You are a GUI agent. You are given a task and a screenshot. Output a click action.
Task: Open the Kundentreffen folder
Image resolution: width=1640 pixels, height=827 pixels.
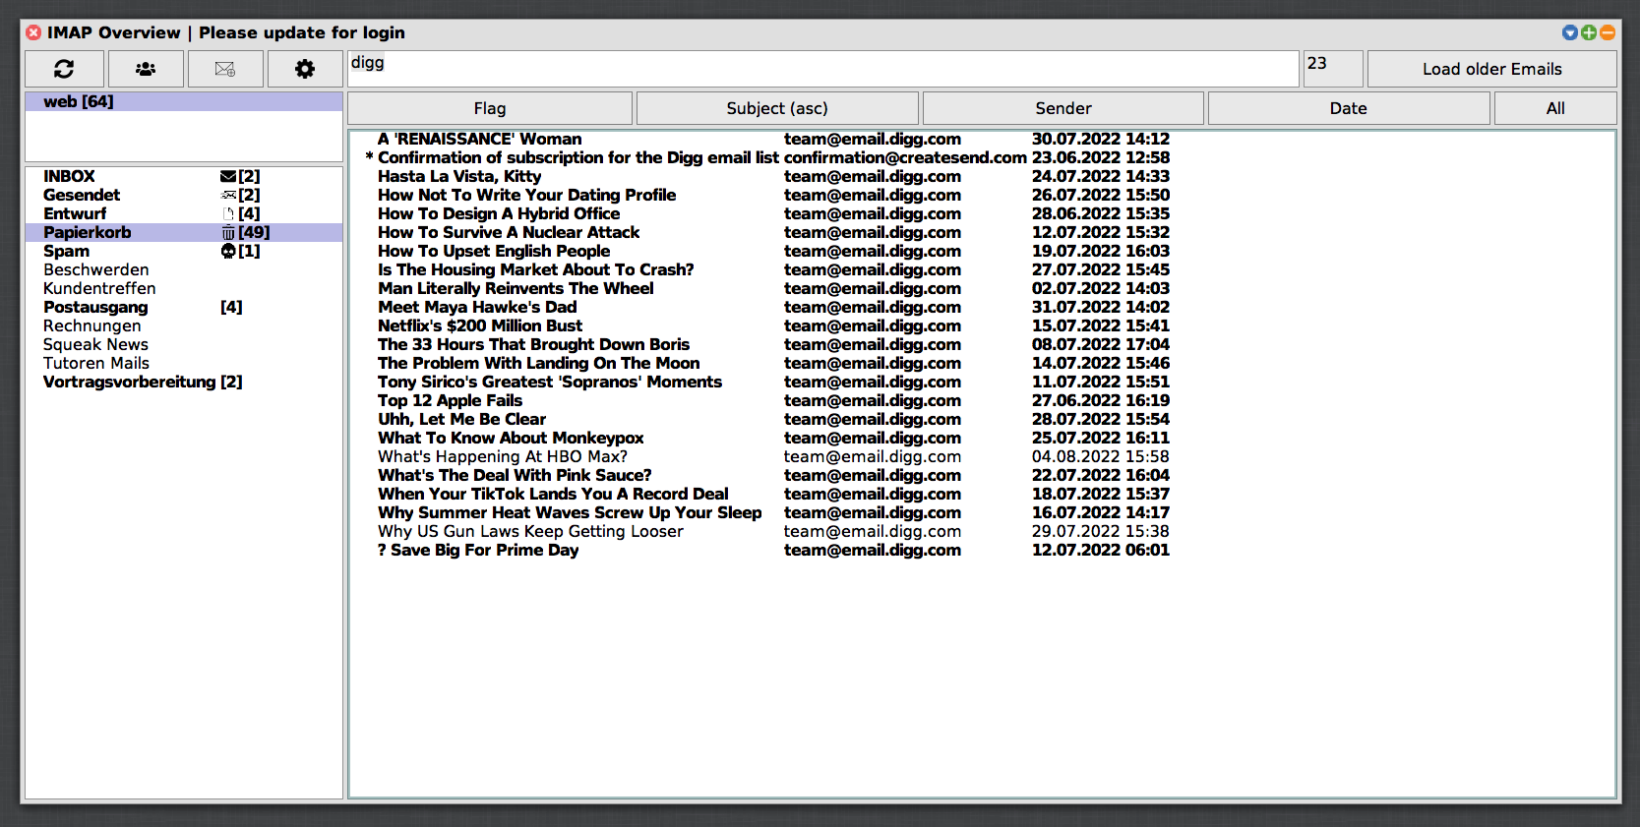click(x=184, y=288)
